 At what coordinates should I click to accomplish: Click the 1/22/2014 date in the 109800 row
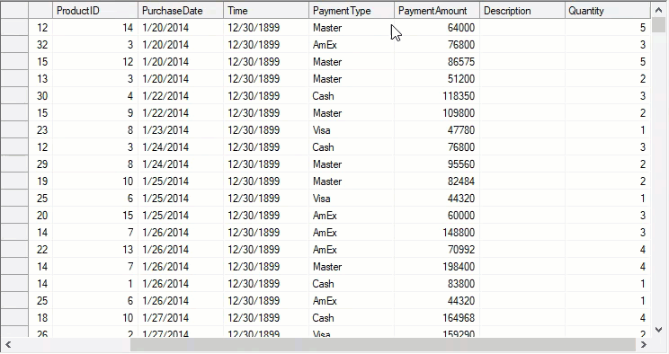[181, 113]
